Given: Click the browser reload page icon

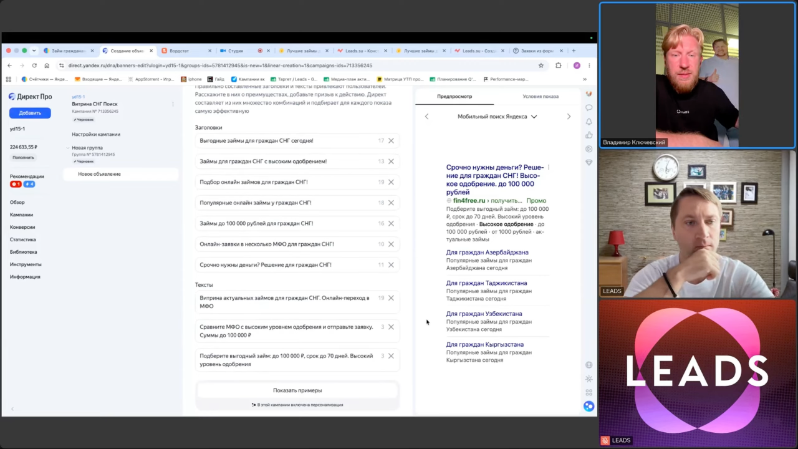Looking at the screenshot, I should (34, 65).
